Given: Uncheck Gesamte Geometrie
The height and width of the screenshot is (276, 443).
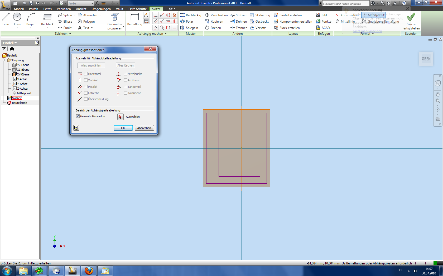Looking at the screenshot, I should 78,116.
